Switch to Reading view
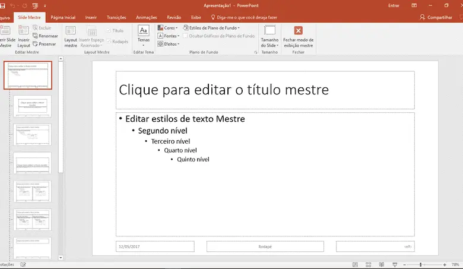 (x=382, y=265)
